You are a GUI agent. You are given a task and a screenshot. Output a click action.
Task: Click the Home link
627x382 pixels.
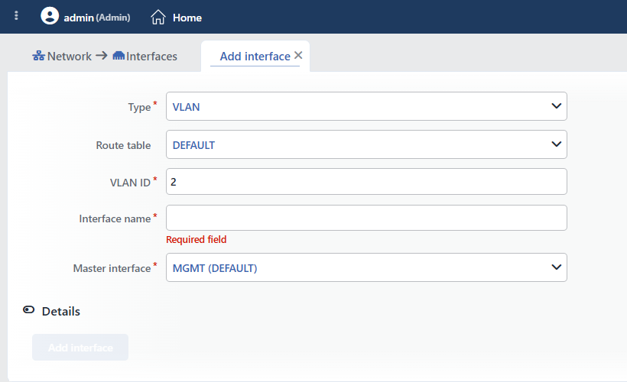pyautogui.click(x=187, y=18)
